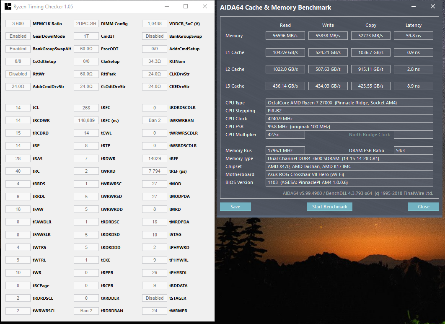
Task: Select the ProcODT 60.0Ω value
Action: pos(86,49)
